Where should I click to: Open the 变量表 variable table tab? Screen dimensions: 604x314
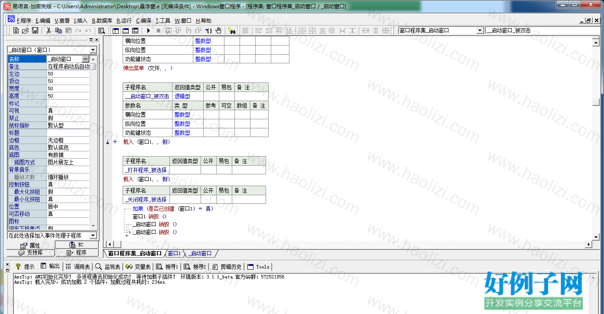pos(138,267)
